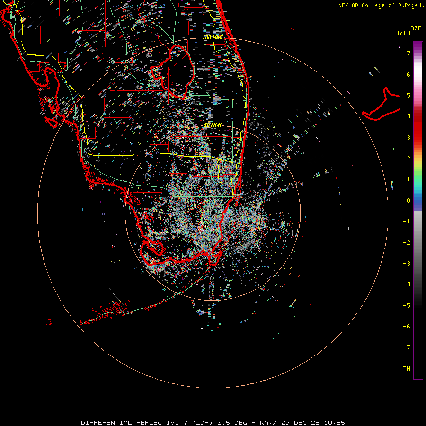Click the 7 tick label on the scale
The width and height of the screenshot is (426, 426).
click(408, 53)
